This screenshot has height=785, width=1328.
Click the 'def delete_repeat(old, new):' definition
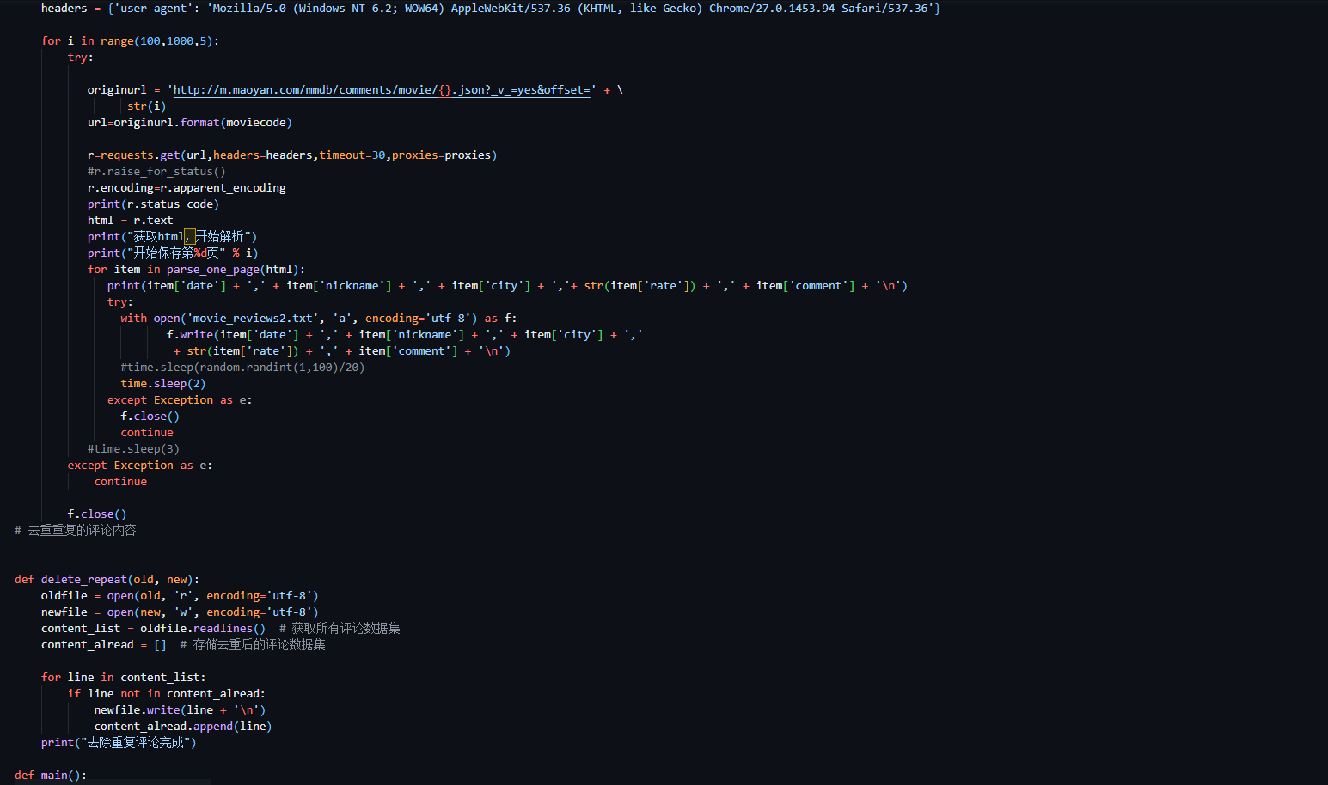[107, 580]
